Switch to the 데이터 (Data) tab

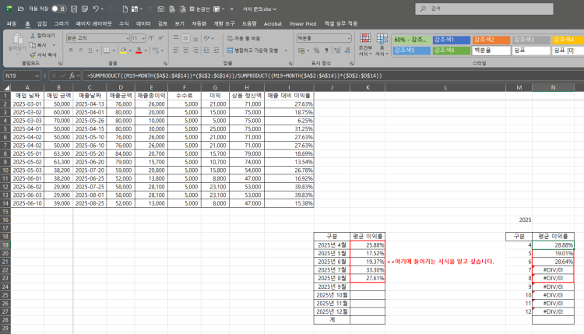pyautogui.click(x=143, y=23)
